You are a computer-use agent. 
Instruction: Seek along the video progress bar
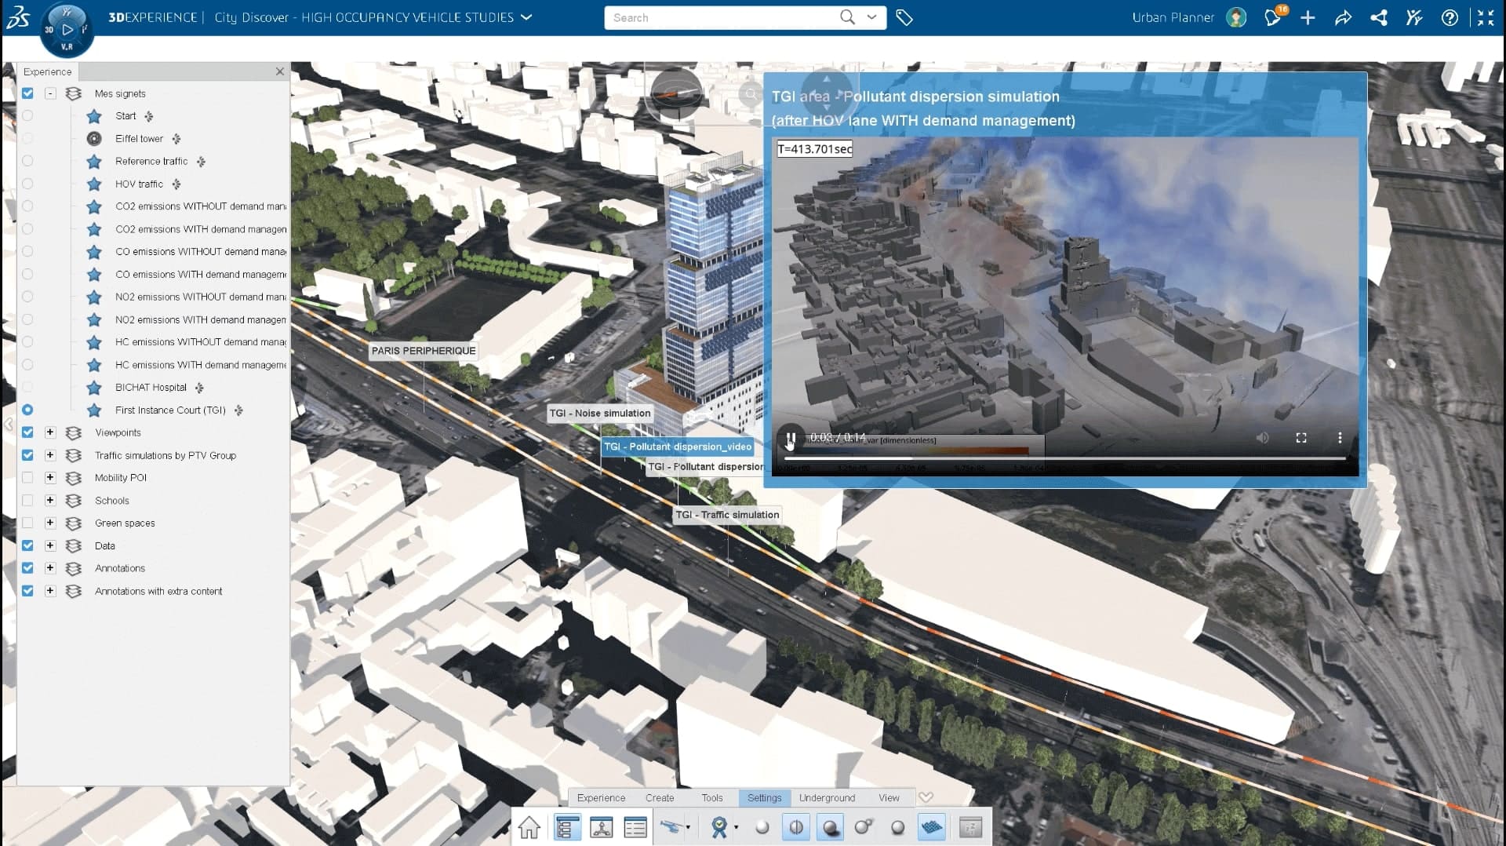(1065, 458)
